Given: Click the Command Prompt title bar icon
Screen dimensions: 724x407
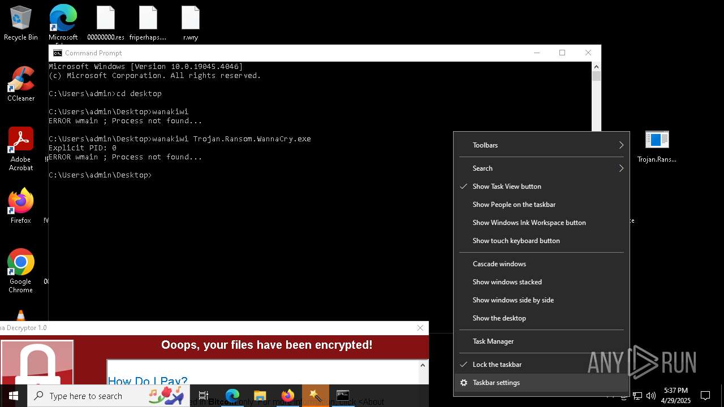Looking at the screenshot, I should pyautogui.click(x=57, y=53).
